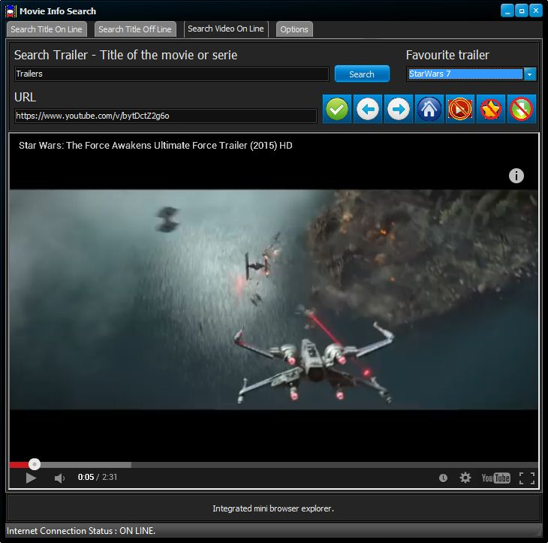Click the Search button

click(362, 74)
